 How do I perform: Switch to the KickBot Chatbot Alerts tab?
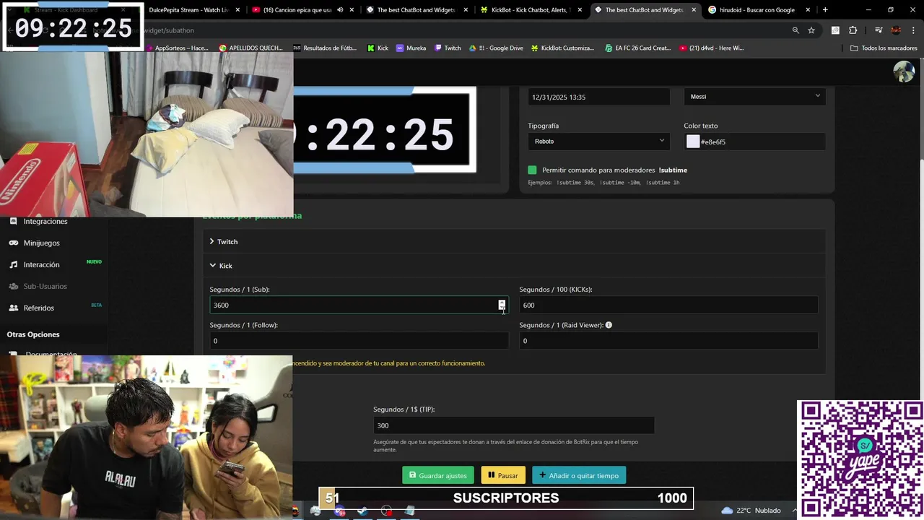point(531,10)
